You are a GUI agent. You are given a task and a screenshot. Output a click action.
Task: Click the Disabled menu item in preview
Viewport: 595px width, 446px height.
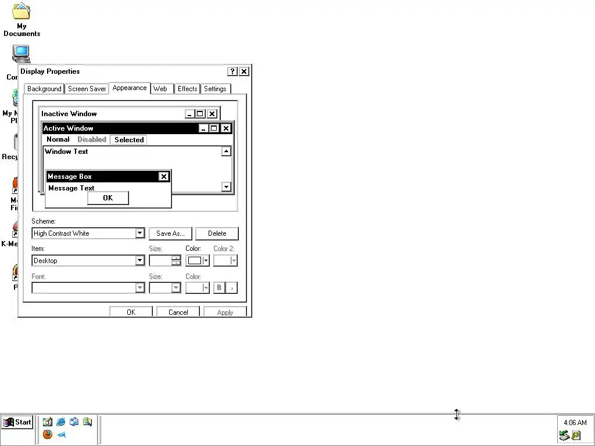point(92,139)
